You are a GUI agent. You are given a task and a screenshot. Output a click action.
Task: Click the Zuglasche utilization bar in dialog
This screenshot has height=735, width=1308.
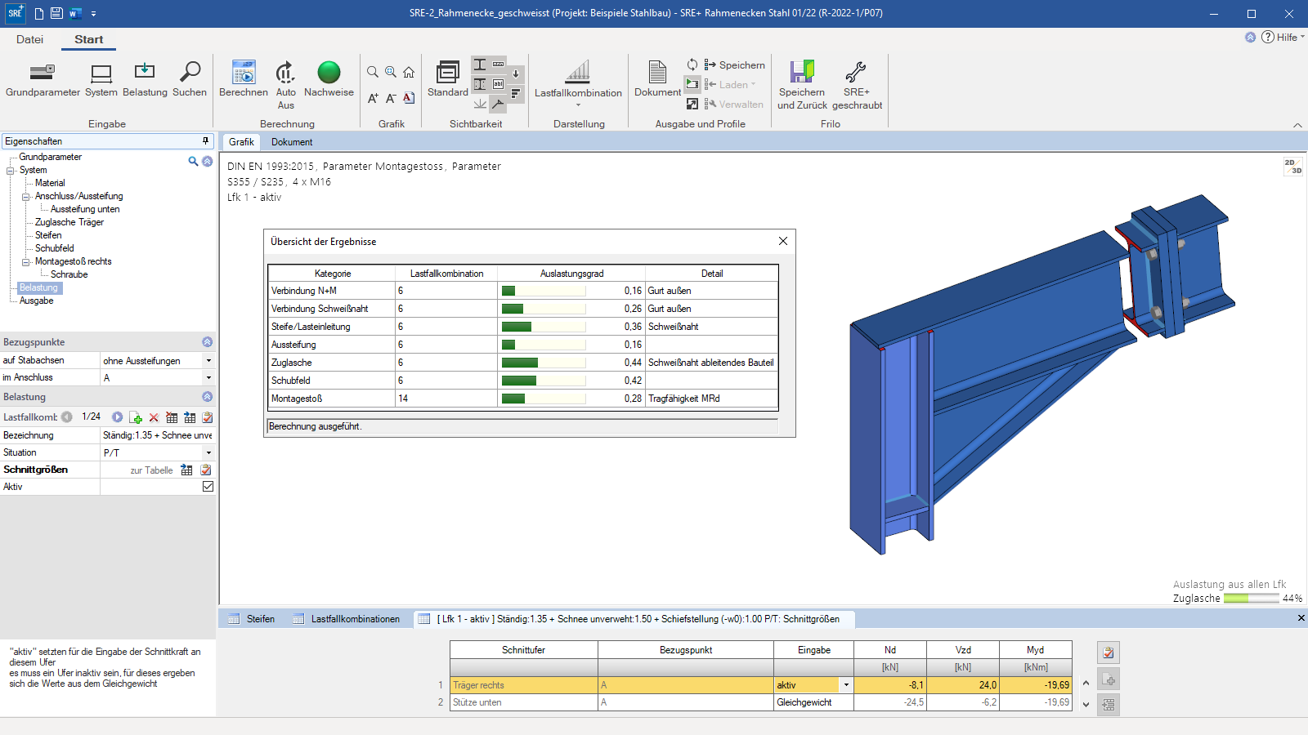click(x=544, y=363)
